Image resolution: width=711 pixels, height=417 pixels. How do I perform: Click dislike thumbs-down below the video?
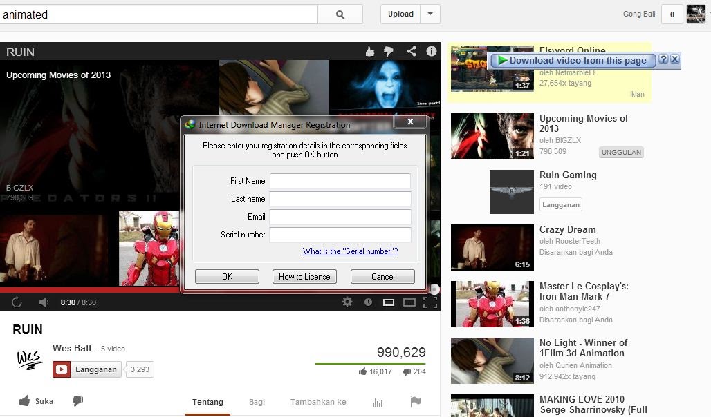click(77, 400)
